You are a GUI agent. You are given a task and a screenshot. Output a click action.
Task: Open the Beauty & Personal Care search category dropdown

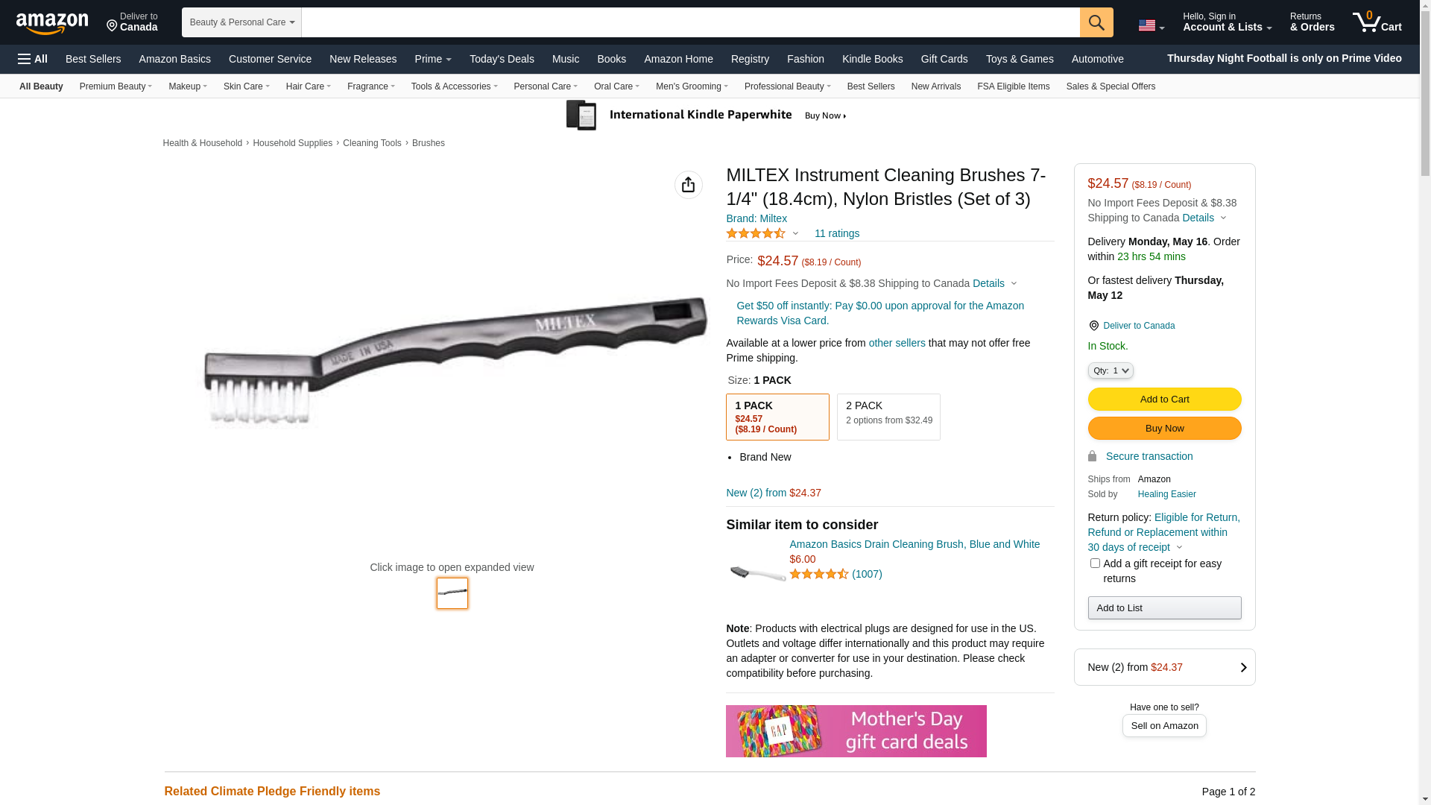[241, 22]
